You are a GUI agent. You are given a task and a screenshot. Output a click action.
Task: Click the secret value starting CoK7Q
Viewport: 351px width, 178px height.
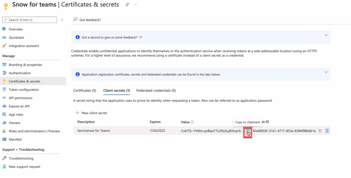coord(212,131)
